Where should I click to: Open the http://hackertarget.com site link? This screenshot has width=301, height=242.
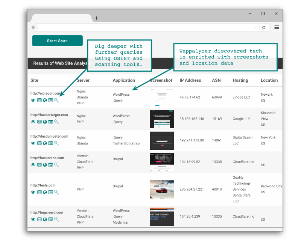pyautogui.click(x=49, y=115)
